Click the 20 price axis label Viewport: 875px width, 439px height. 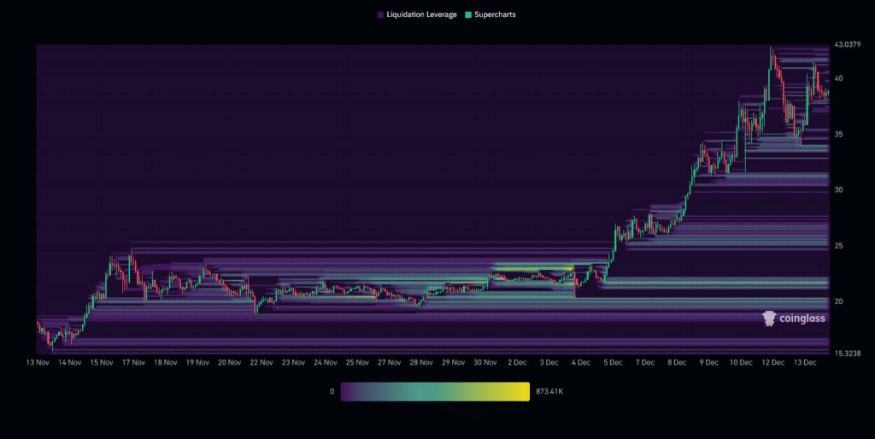[x=839, y=301]
